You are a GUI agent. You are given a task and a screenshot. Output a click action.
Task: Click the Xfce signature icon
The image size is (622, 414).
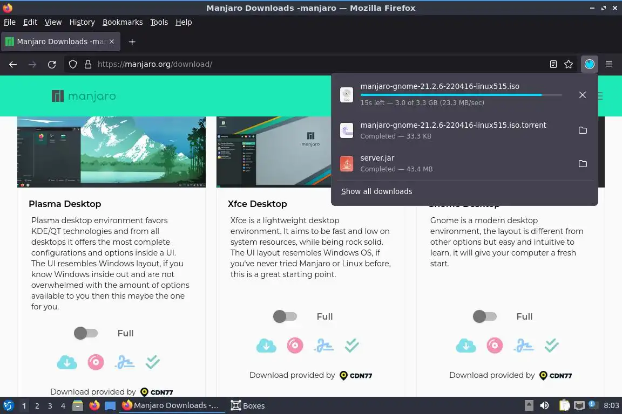click(324, 346)
